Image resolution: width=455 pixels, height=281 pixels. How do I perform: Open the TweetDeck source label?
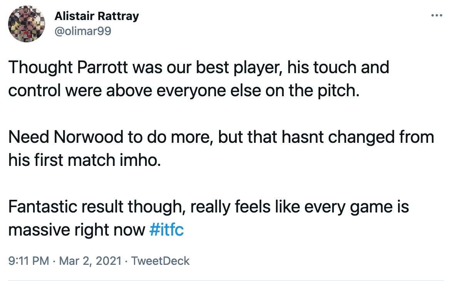pos(160,261)
